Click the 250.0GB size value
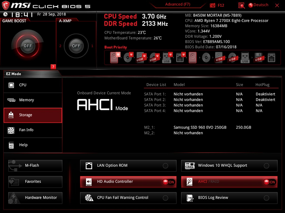 [x=244, y=127]
